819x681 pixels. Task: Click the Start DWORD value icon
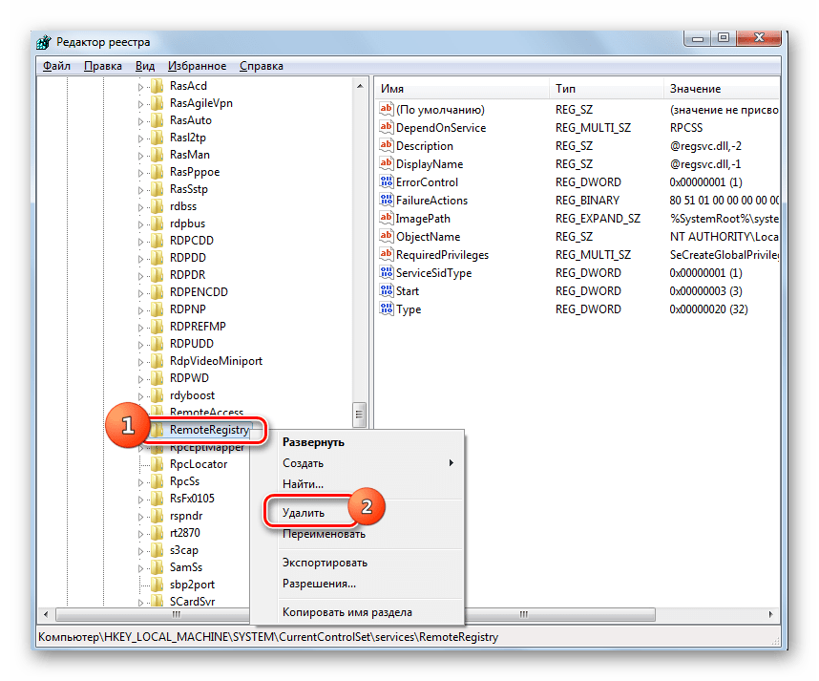pos(387,291)
